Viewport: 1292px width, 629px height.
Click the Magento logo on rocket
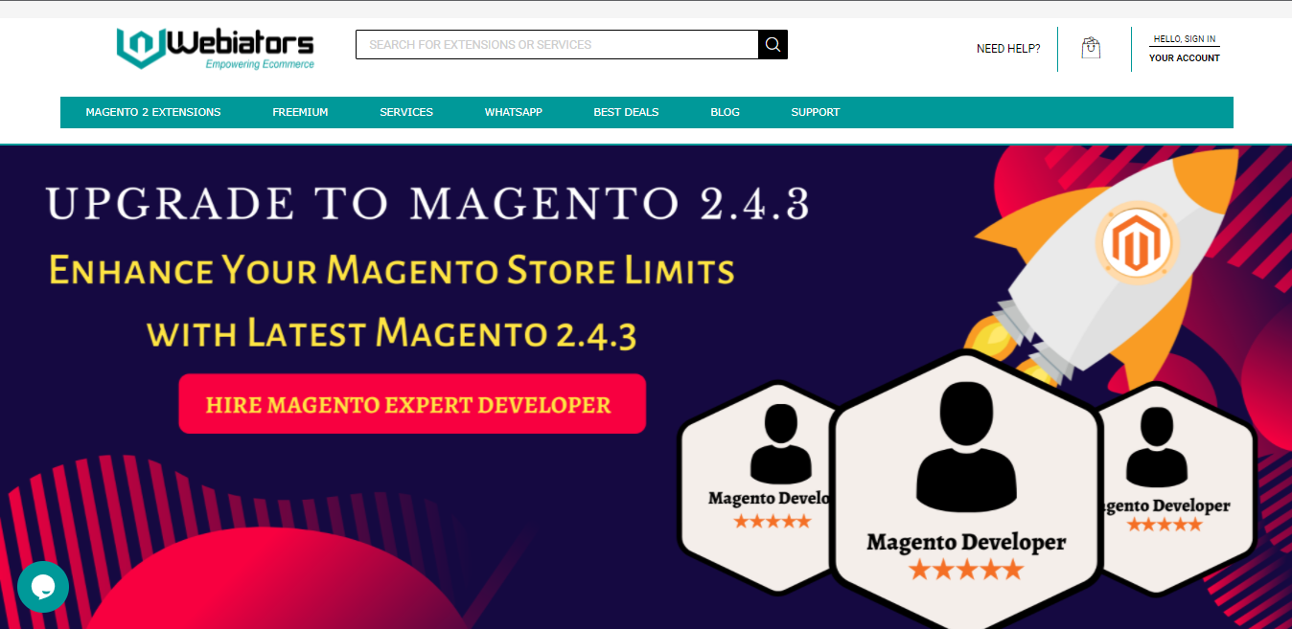click(1137, 242)
